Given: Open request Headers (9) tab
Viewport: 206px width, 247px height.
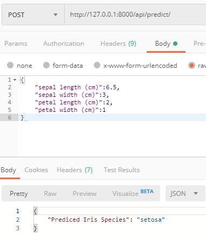Looking at the screenshot, I should pos(118,44).
